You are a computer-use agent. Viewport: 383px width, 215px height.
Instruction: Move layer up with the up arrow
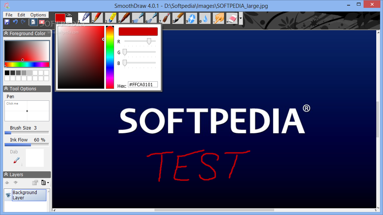coord(7,183)
